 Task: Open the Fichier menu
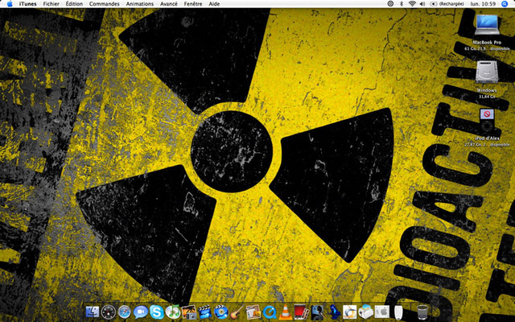51,4
